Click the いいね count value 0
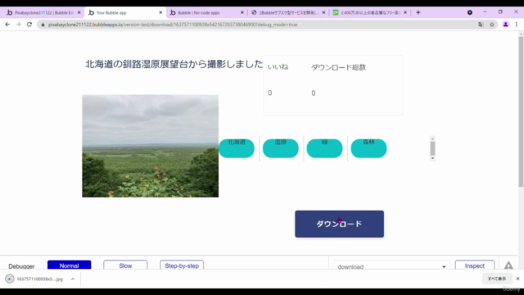The height and width of the screenshot is (295, 524). (x=270, y=93)
